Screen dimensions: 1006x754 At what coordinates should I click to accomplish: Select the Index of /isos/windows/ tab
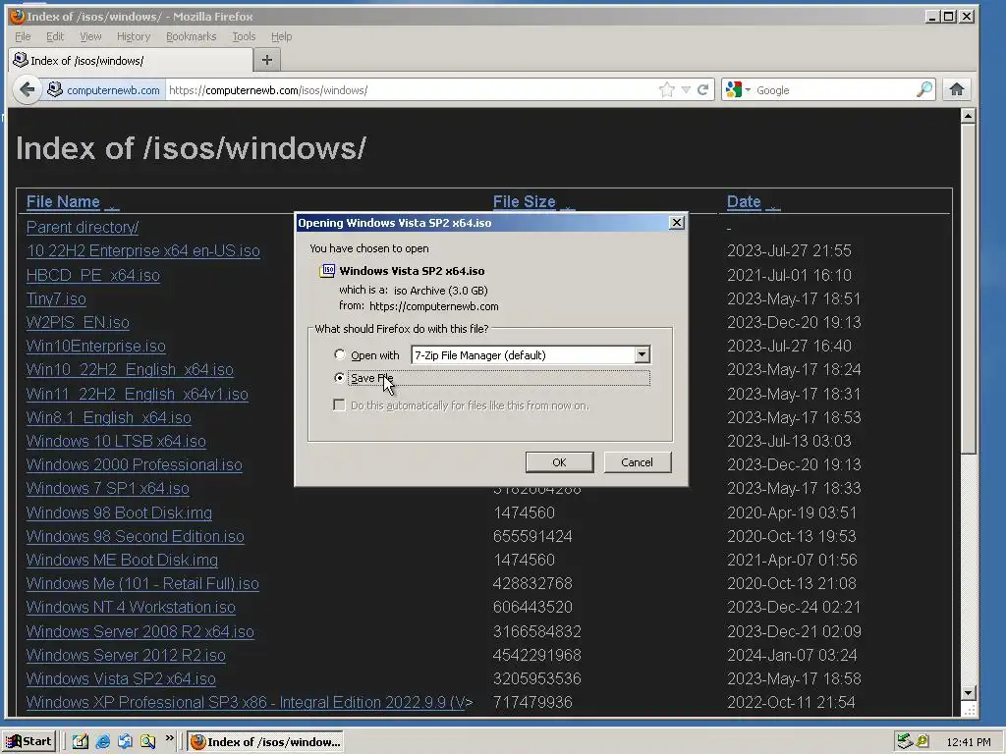point(131,60)
